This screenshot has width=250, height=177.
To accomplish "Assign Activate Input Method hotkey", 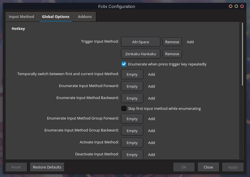I will point(132,143).
